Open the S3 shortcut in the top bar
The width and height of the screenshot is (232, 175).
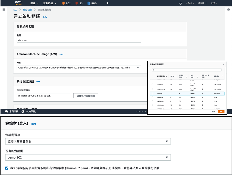coord(79,3)
